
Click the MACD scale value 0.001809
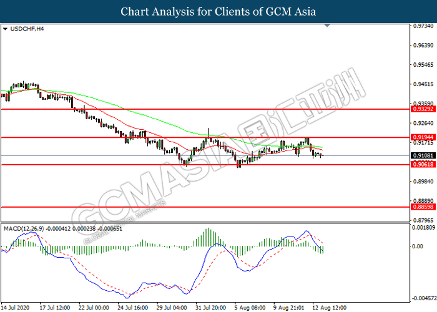(x=424, y=228)
